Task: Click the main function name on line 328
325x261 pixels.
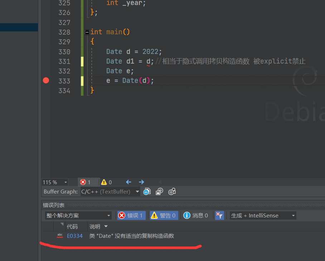Action: (114, 32)
